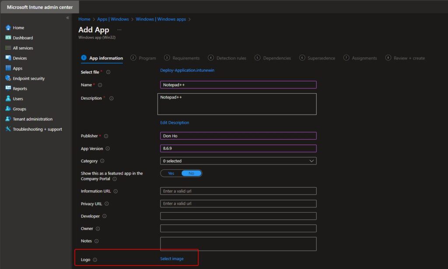Click info icon next to Developer
448x269 pixels.
104,216
